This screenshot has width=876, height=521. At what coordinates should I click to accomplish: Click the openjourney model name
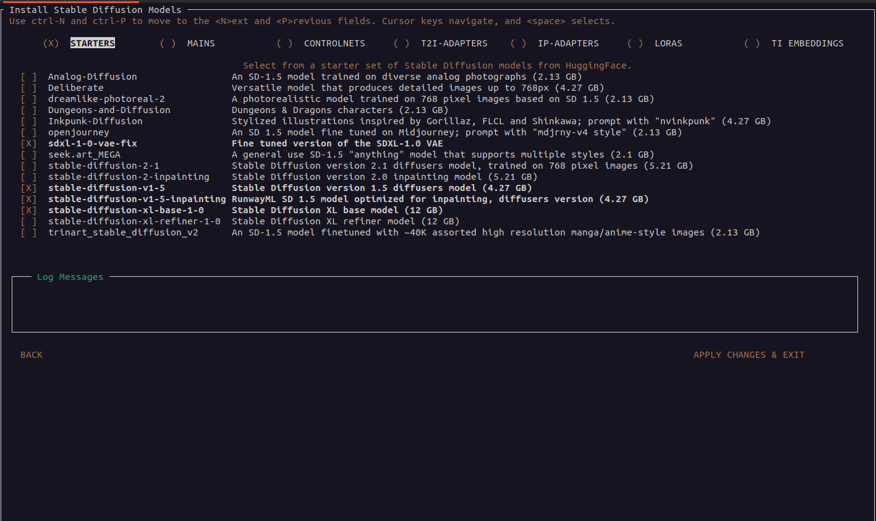pos(79,132)
